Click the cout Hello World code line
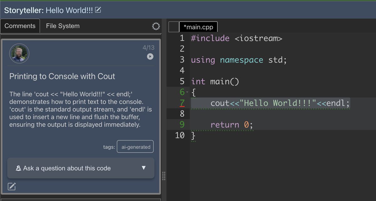Viewport: 376px width, 201px height. coord(280,103)
